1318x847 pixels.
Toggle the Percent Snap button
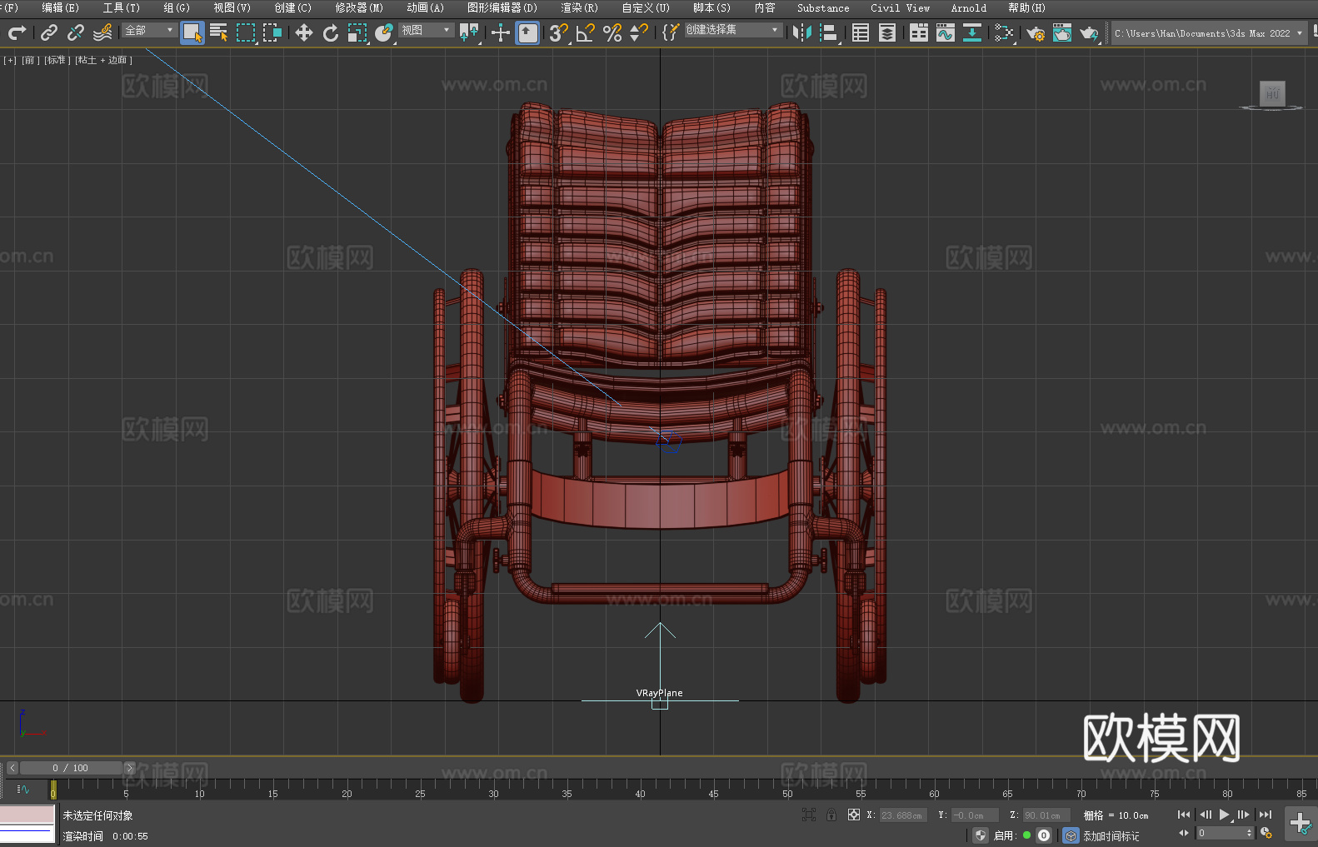coord(612,33)
